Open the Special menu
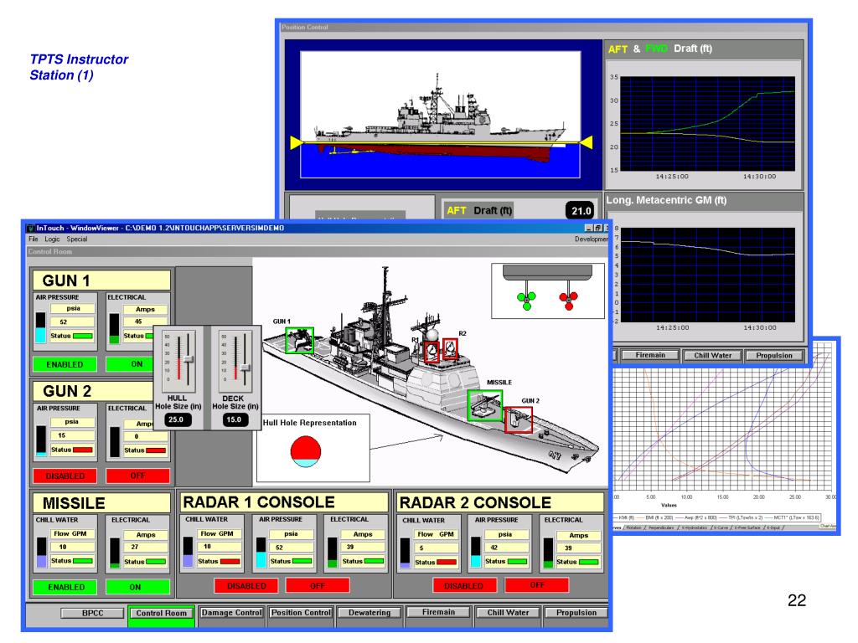 76,239
